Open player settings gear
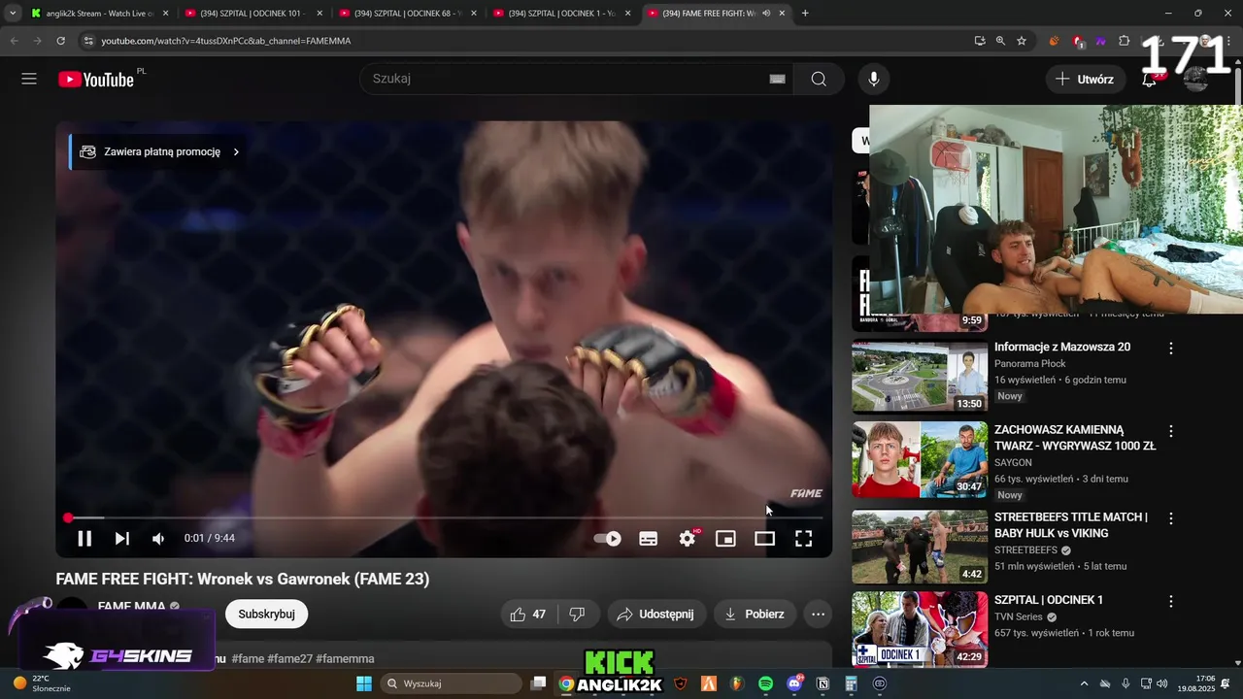 point(688,539)
